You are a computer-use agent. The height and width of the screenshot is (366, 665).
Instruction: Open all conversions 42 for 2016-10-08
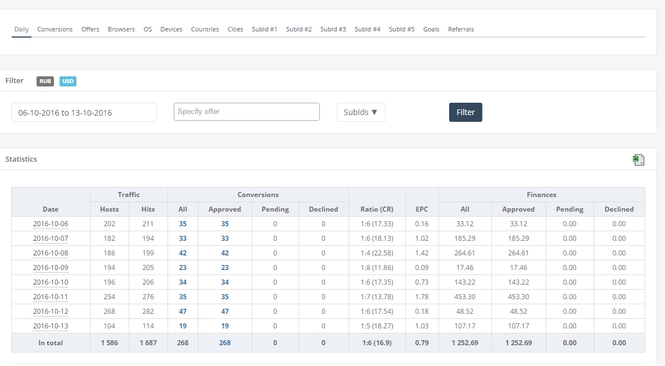click(183, 253)
